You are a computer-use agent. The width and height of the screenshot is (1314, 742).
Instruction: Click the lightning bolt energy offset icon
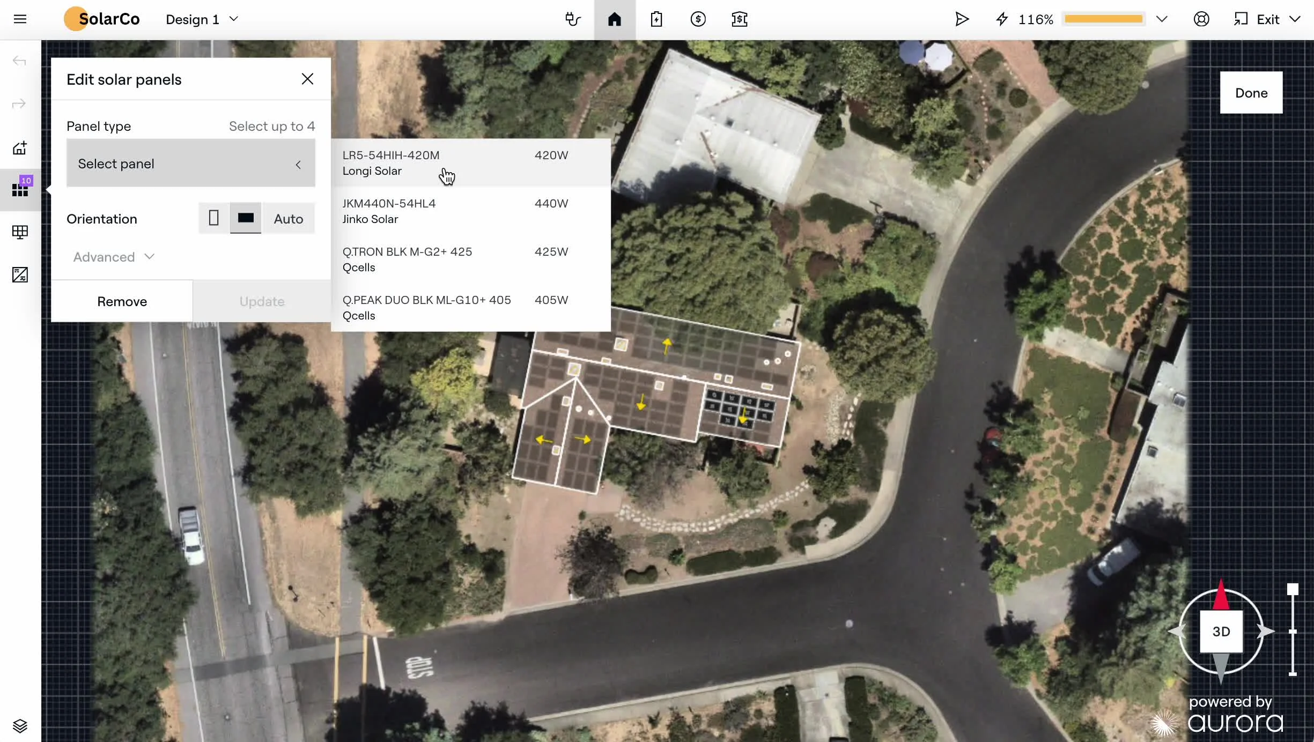(1002, 19)
